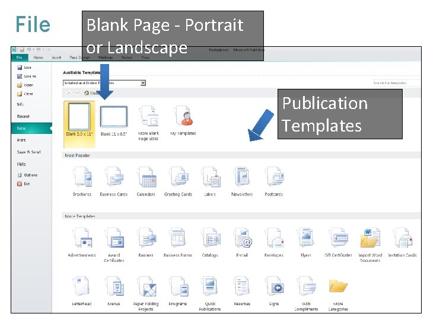Image resolution: width=427 pixels, height=320 pixels.
Task: Open the Quick Publications templates
Action: 210,293
